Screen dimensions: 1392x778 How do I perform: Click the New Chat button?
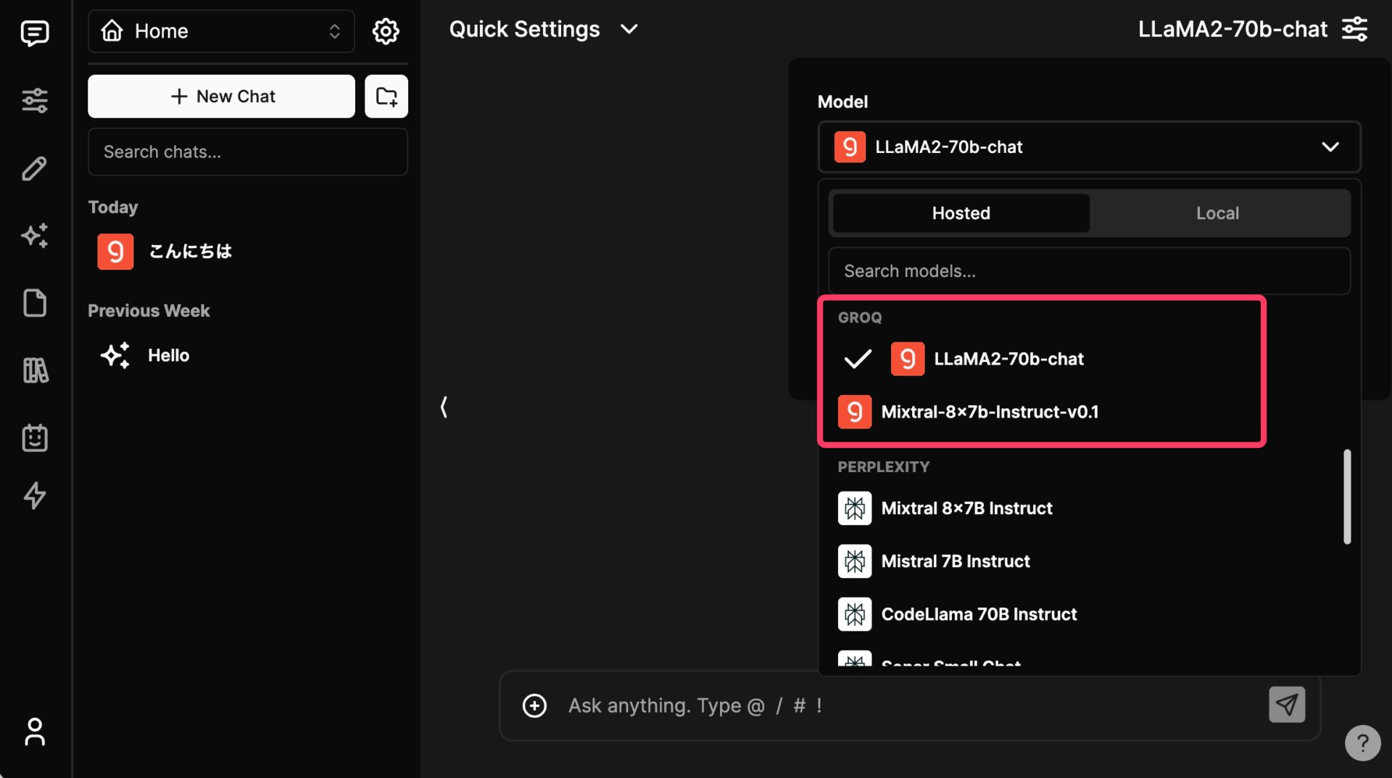pyautogui.click(x=221, y=96)
